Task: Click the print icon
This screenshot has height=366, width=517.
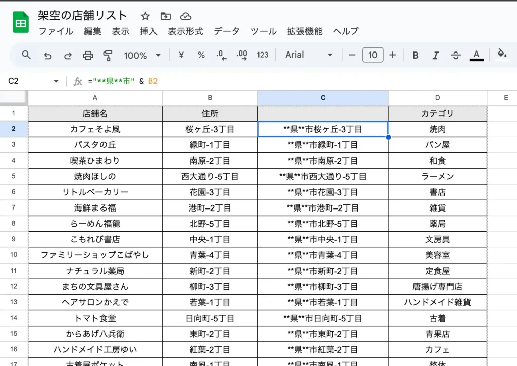Action: (88, 55)
